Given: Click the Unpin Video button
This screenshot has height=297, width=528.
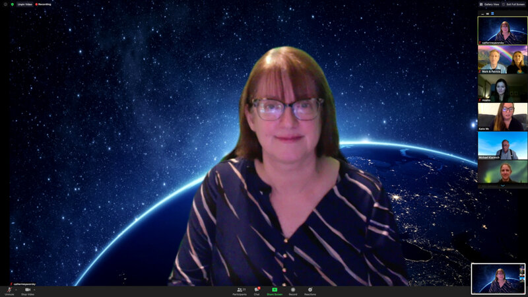Looking at the screenshot, I should 25,5.
